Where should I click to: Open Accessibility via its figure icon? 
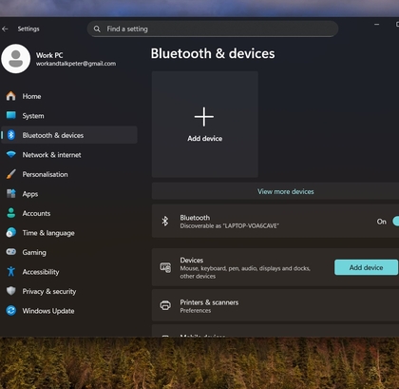11,271
